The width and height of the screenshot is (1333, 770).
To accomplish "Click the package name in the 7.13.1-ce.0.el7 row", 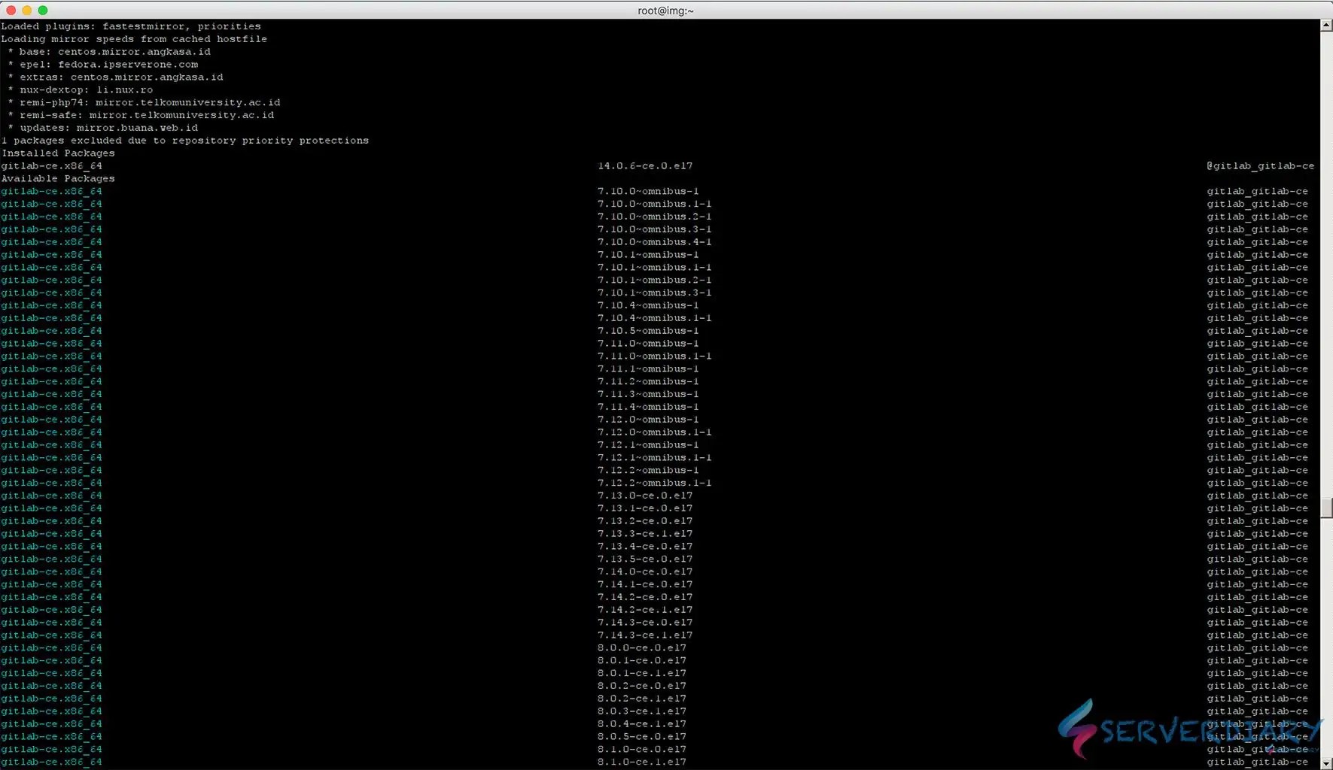I will pyautogui.click(x=51, y=509).
